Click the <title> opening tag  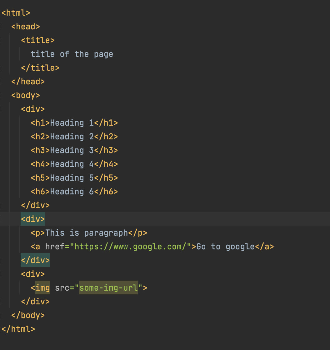37,40
